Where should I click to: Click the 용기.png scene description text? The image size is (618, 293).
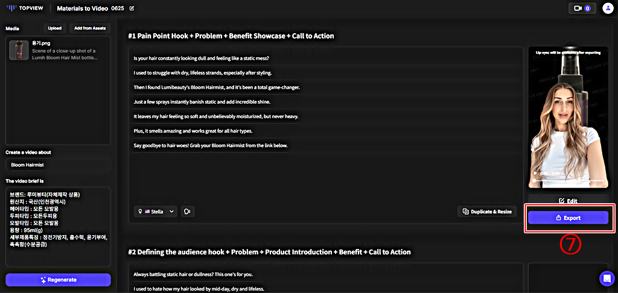tap(65, 54)
